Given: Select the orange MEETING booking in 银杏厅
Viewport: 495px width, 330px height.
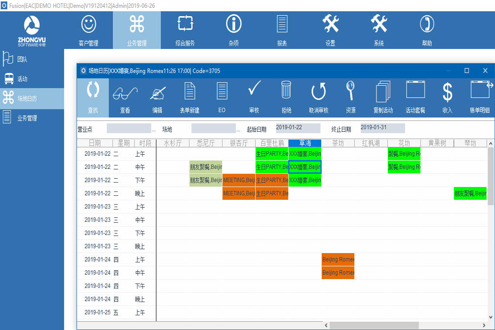Looking at the screenshot, I should pyautogui.click(x=238, y=180).
